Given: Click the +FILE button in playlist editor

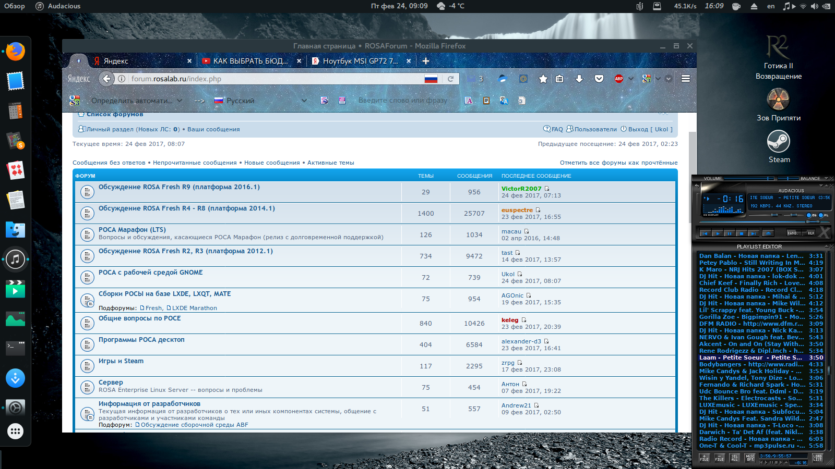Looking at the screenshot, I should click(x=704, y=458).
